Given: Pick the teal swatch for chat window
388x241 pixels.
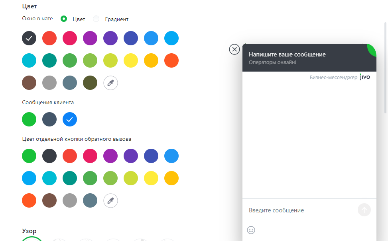Looking at the screenshot, I should tap(49, 60).
